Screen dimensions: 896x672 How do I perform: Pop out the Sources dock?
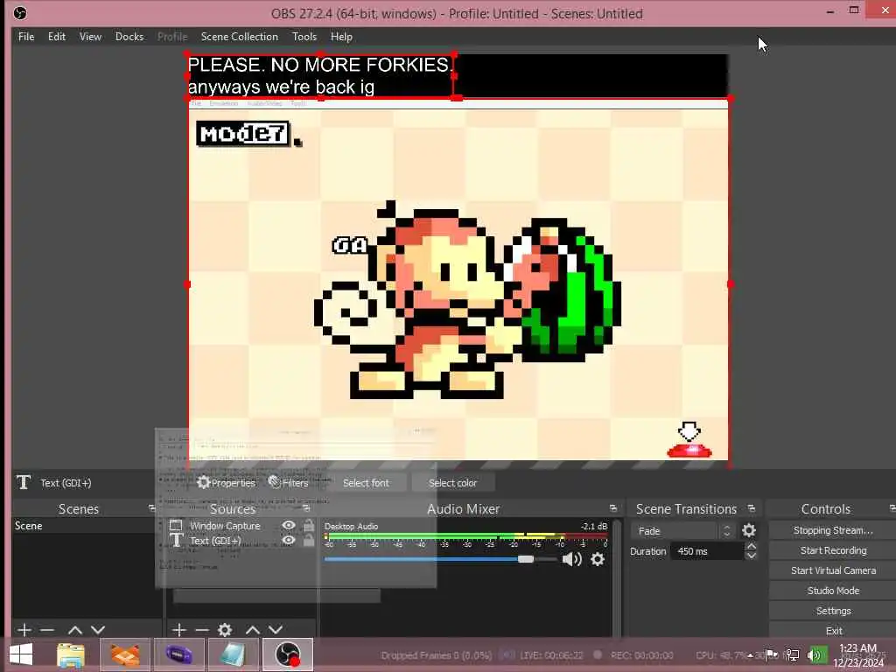click(x=306, y=508)
